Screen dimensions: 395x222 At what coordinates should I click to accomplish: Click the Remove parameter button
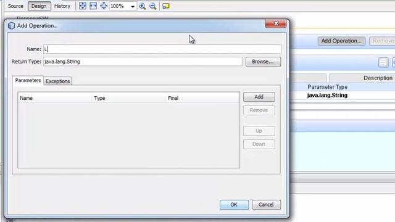click(x=259, y=110)
